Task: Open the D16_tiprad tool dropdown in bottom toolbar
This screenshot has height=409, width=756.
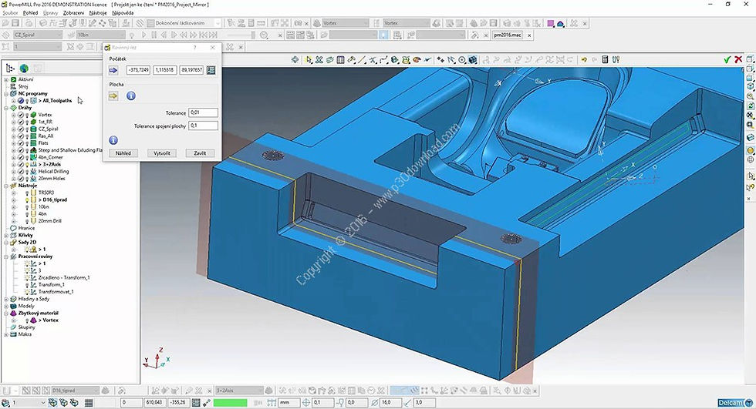Action: coord(96,391)
